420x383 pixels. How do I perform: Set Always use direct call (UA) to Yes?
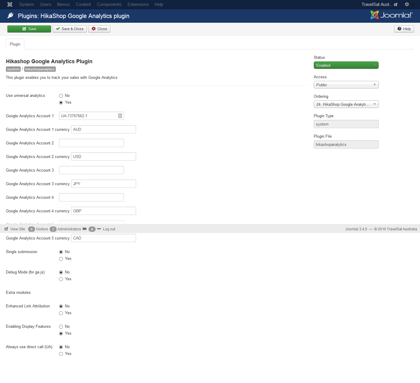click(x=61, y=354)
